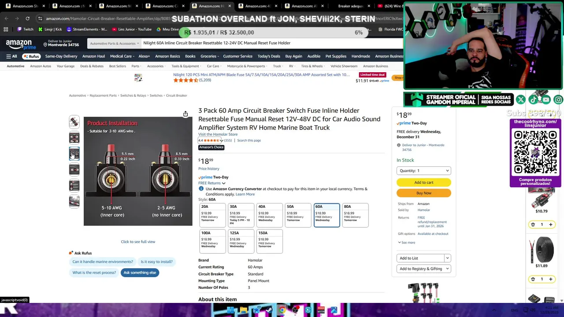Click the orange Buy Now button
The image size is (564, 317).
tap(423, 193)
